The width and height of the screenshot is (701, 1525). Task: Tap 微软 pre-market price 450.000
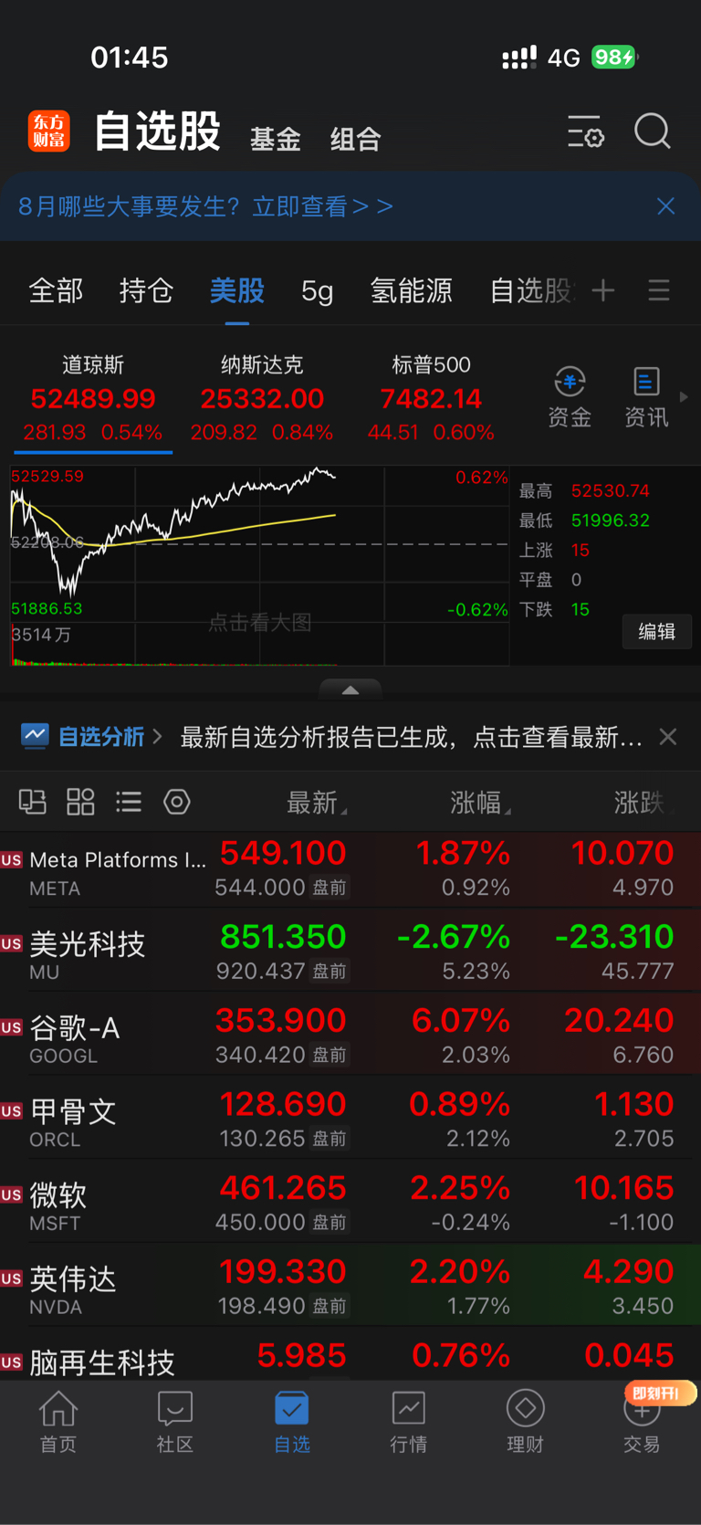260,1223
